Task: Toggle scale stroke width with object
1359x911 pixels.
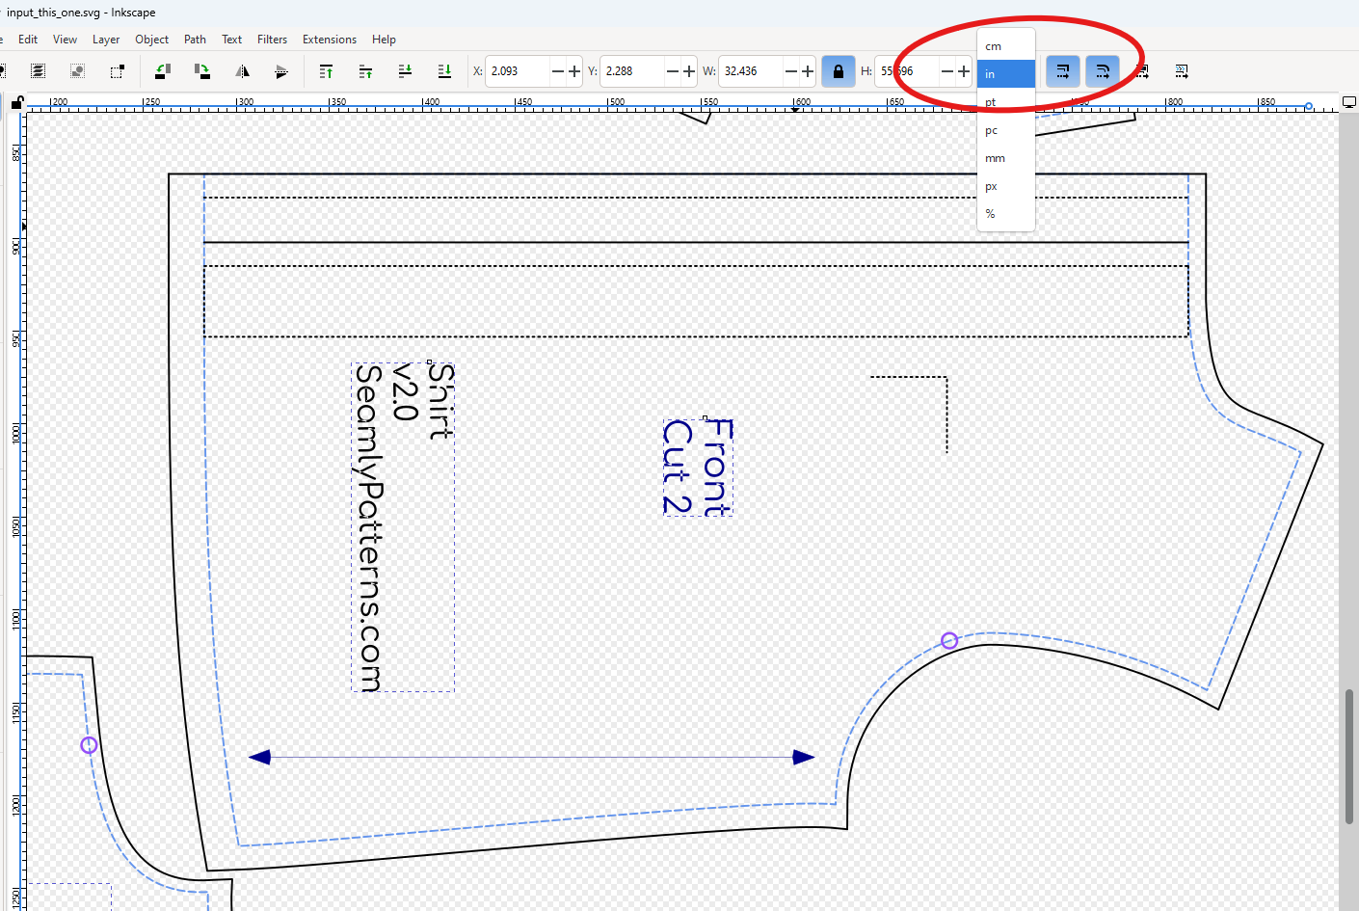Action: (x=1063, y=71)
